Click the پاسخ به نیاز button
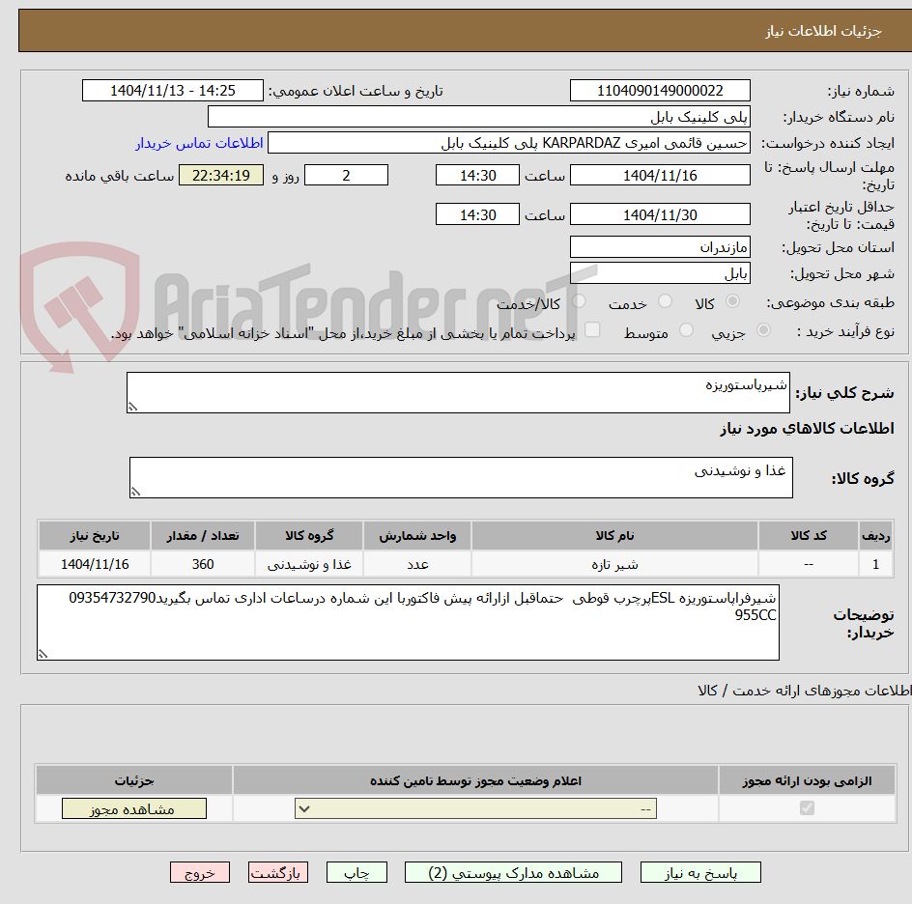912x904 pixels. (700, 872)
